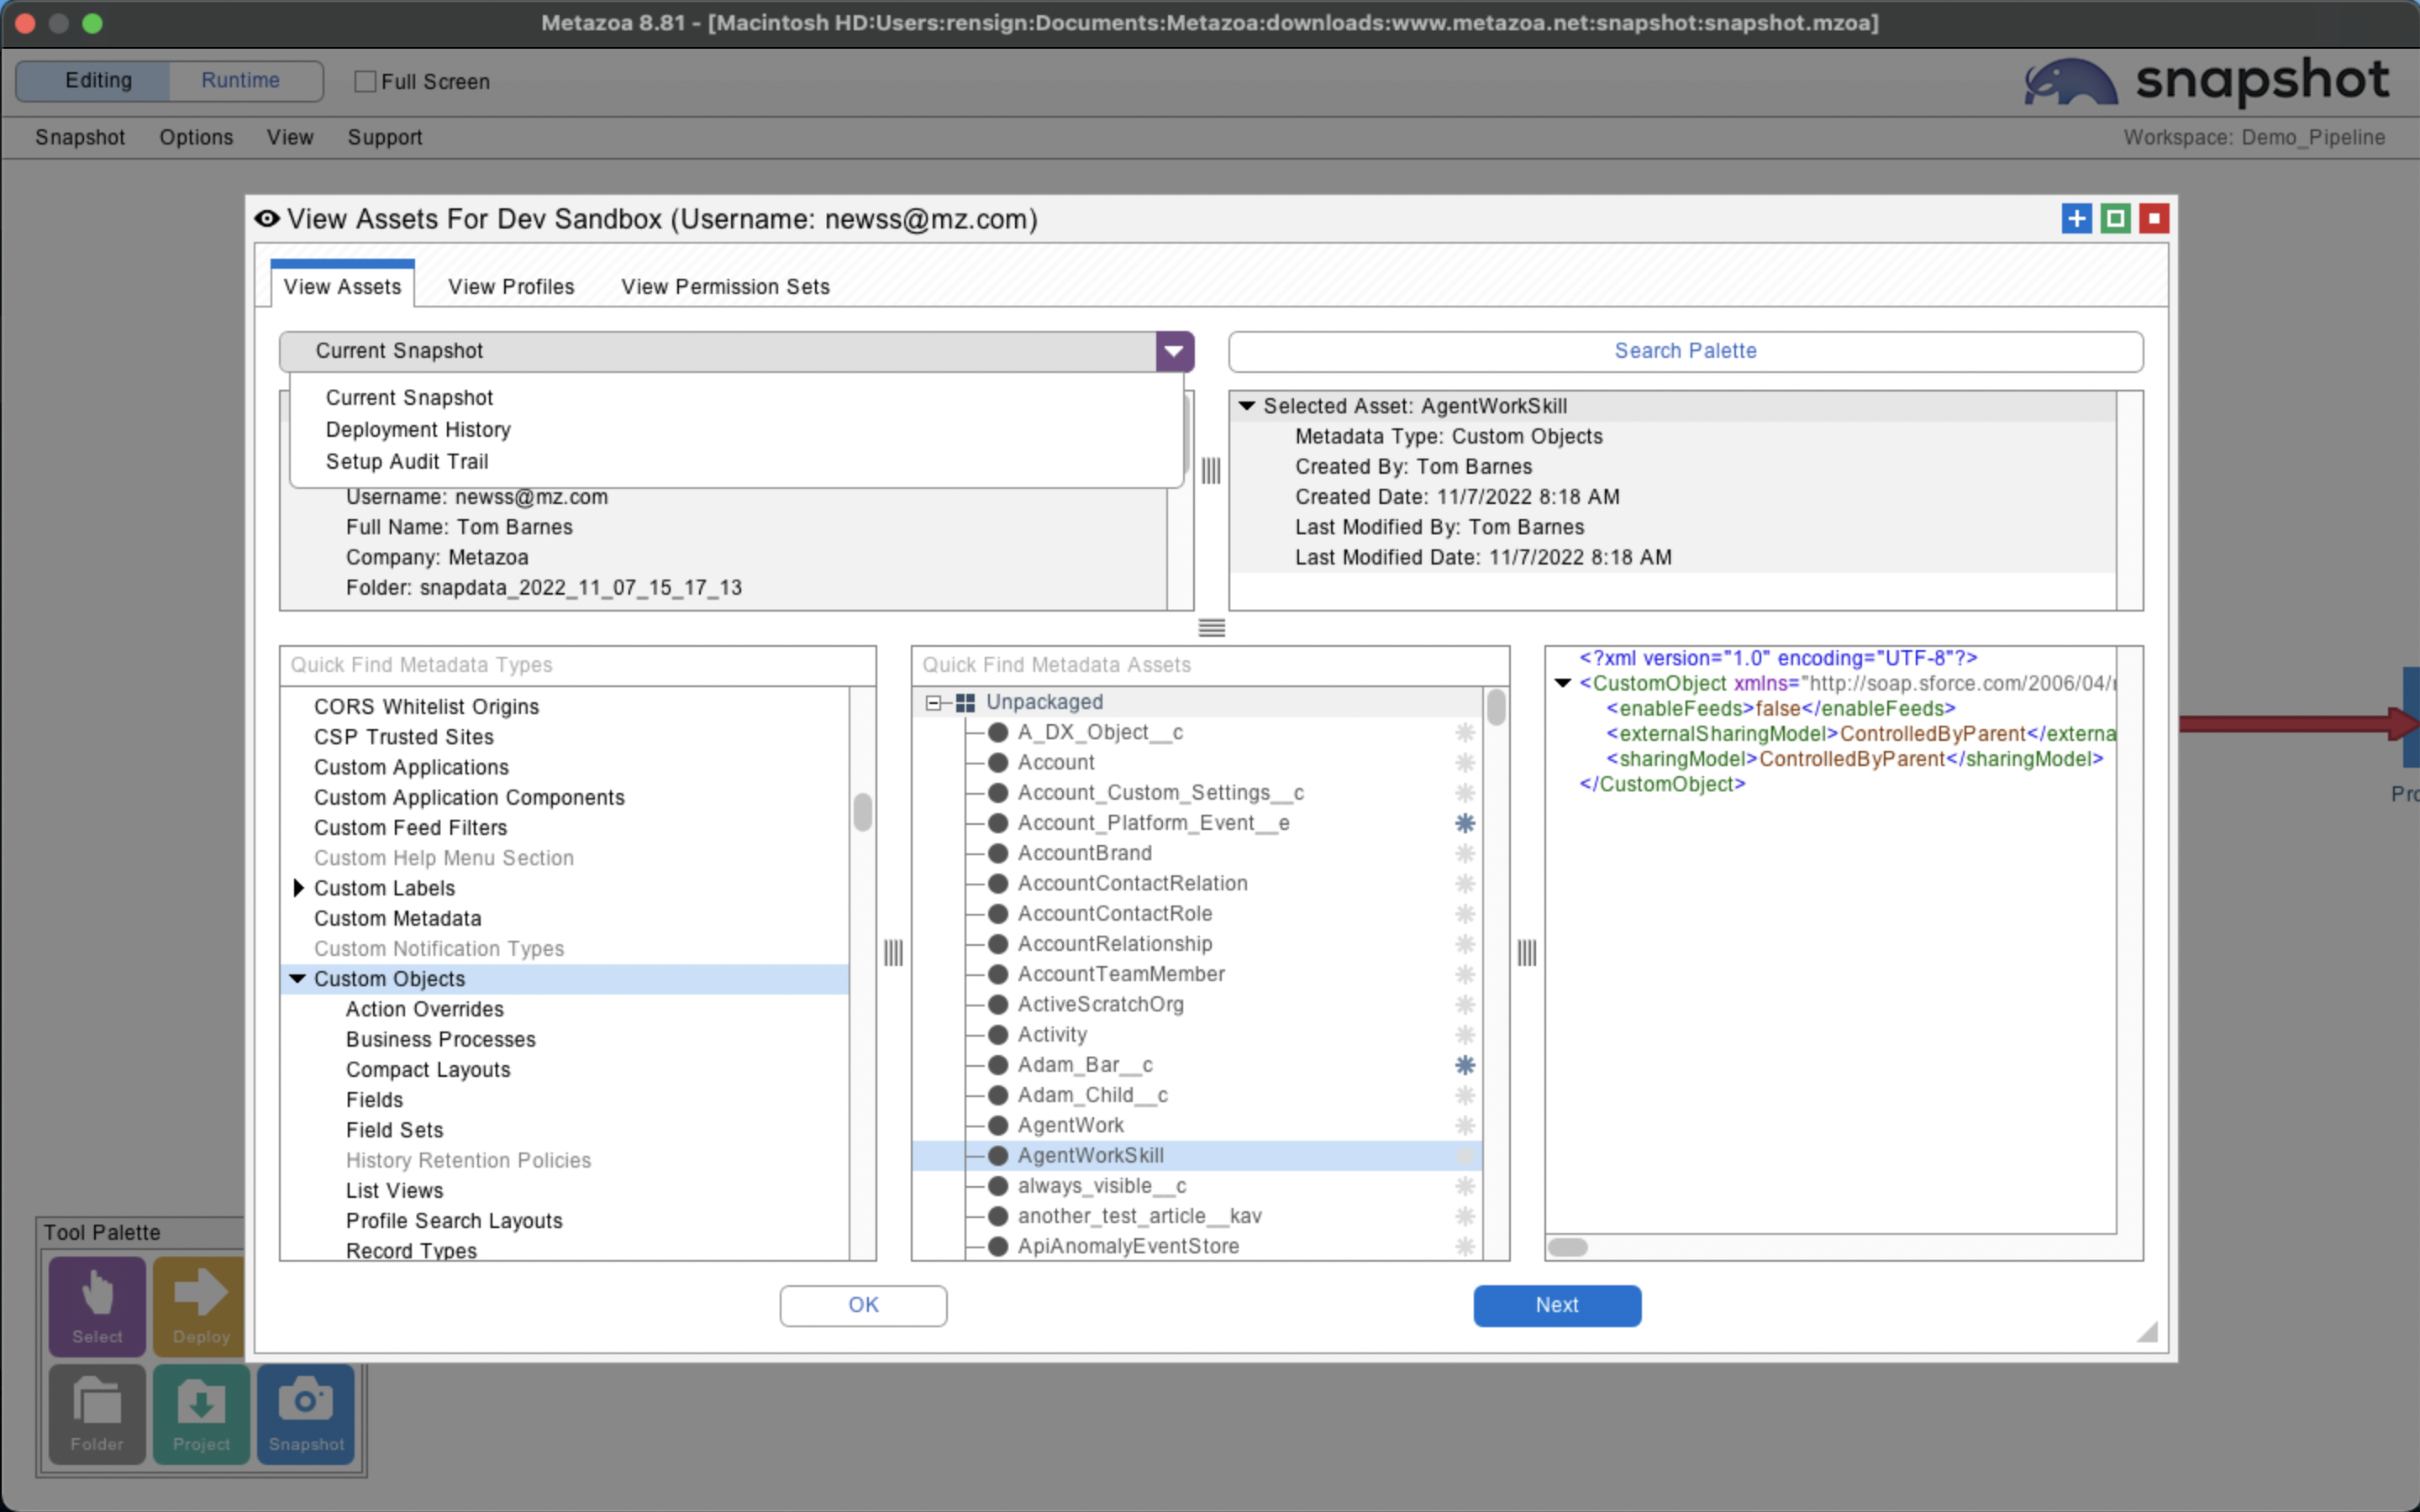Click the bullet icon next to Activity

point(997,1034)
